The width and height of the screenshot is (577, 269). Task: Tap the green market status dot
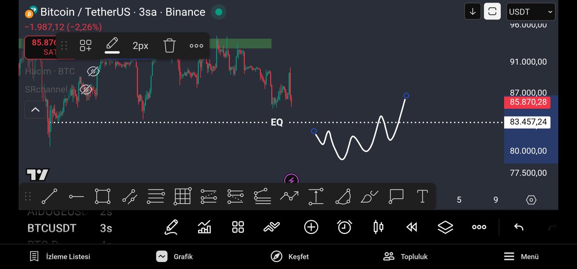[219, 12]
